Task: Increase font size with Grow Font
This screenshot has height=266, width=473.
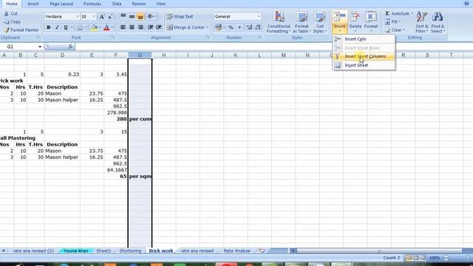Action: tap(102, 16)
